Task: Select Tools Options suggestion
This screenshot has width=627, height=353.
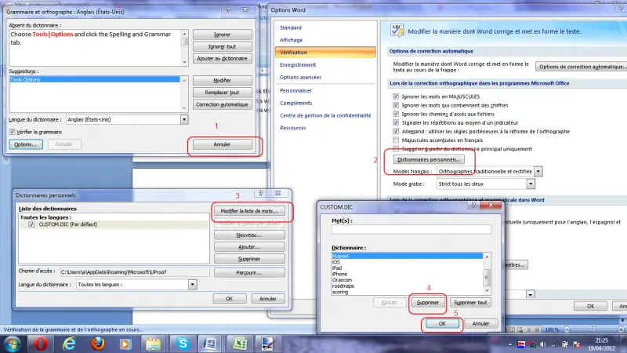Action: pyautogui.click(x=94, y=80)
